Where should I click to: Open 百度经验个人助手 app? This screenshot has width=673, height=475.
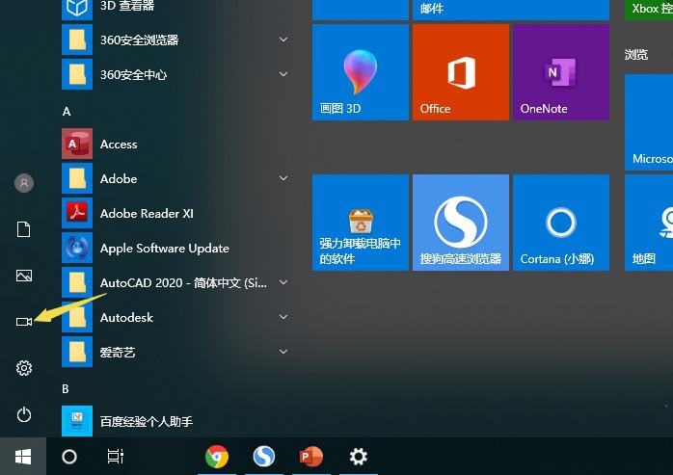pyautogui.click(x=176, y=421)
